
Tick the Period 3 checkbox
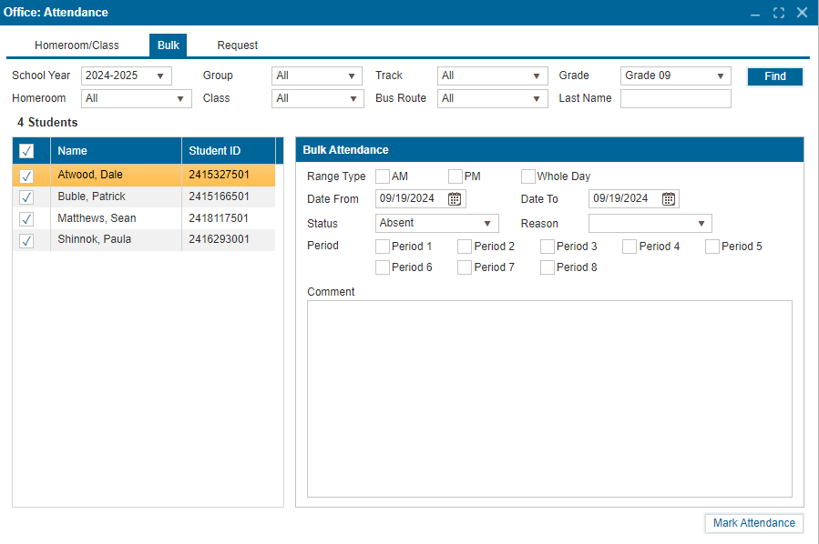[x=547, y=247]
